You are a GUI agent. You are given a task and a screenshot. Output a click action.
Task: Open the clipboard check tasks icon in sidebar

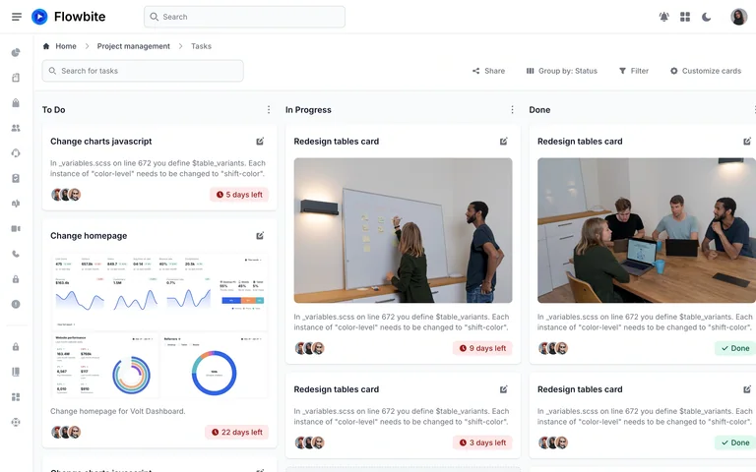[16, 178]
